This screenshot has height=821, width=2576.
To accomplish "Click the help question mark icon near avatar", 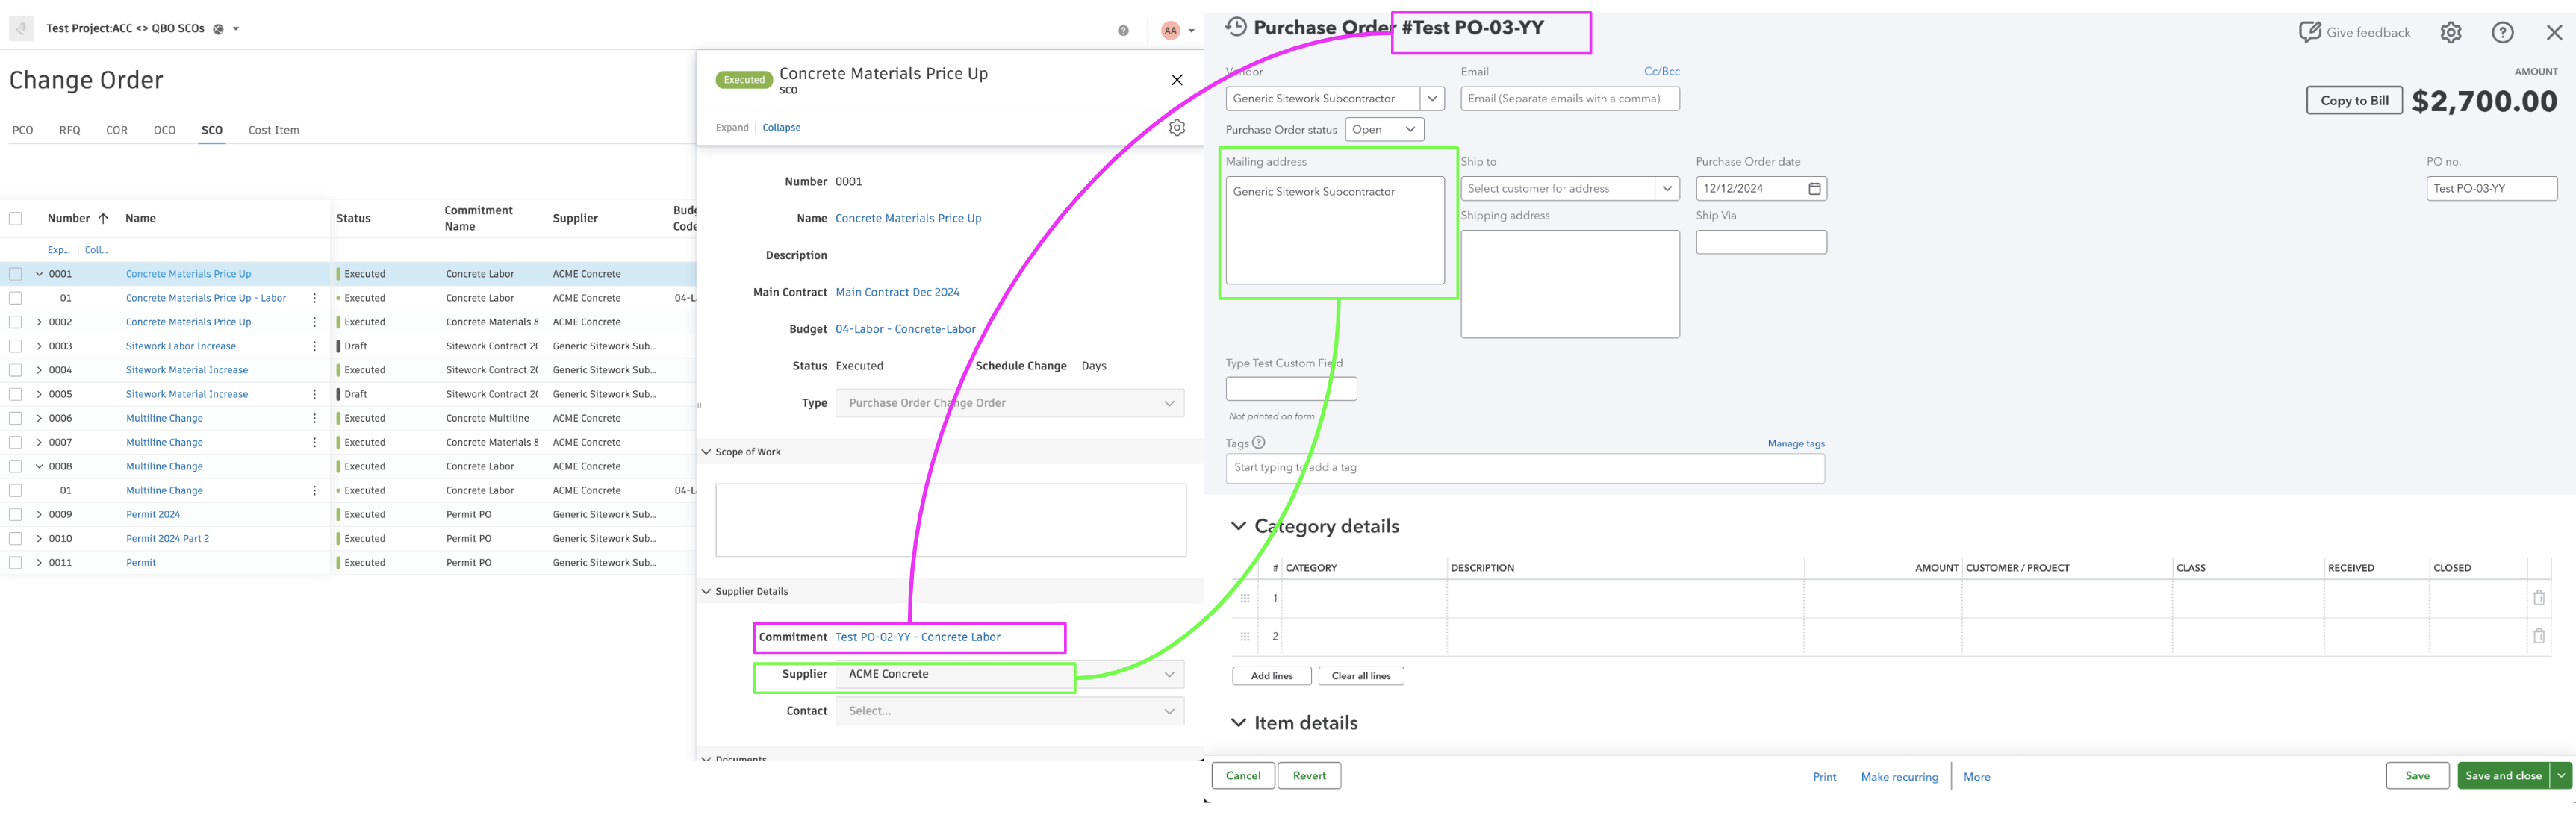I will pos(1123,31).
